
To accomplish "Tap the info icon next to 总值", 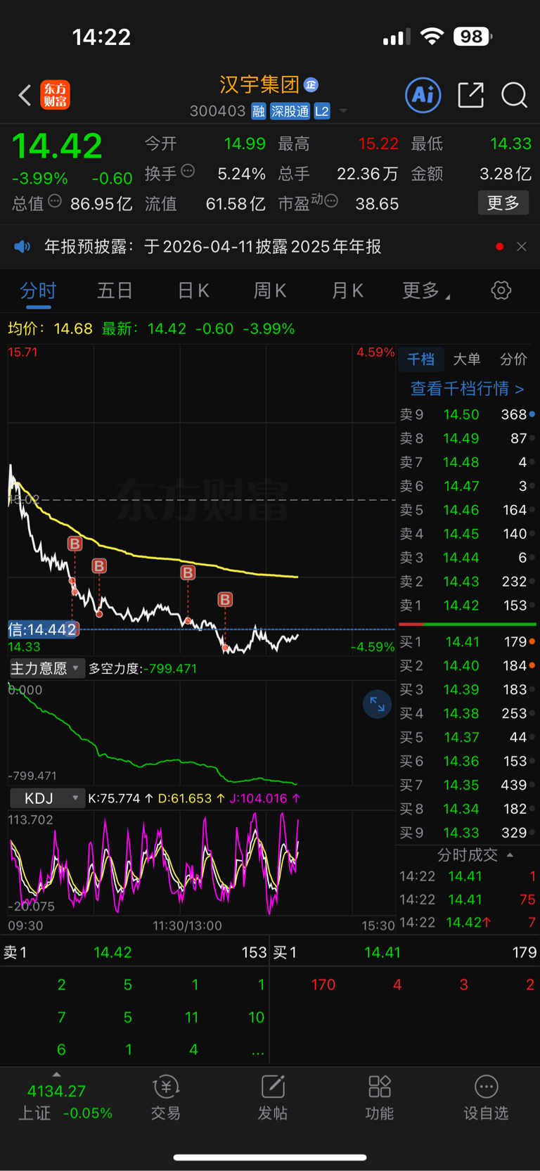I will point(54,202).
